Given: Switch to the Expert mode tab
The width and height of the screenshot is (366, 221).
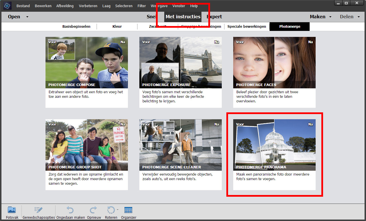Looking at the screenshot, I should 215,17.
